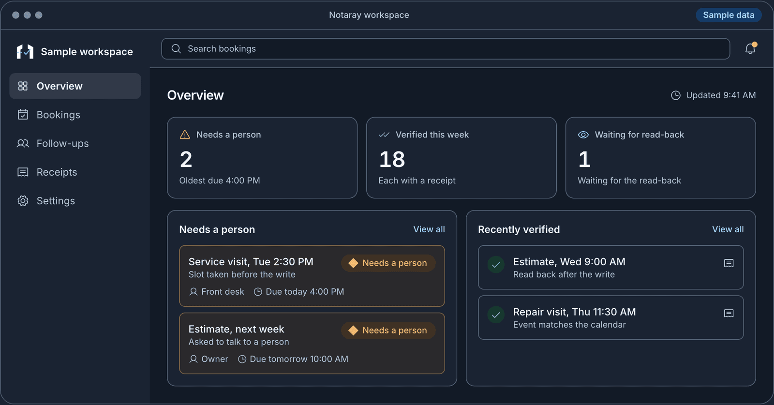774x405 pixels.
Task: Open the Estimate, next week title
Action: coord(237,329)
